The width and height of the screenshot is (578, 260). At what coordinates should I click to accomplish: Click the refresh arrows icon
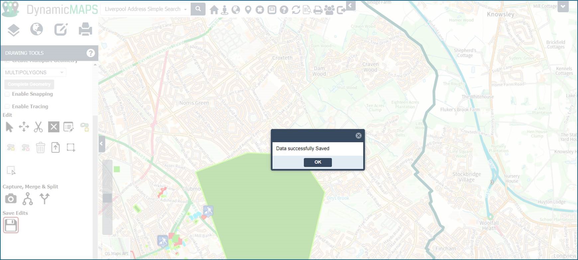296,10
